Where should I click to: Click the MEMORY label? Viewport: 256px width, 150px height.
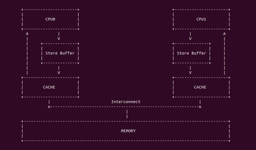[128, 131]
